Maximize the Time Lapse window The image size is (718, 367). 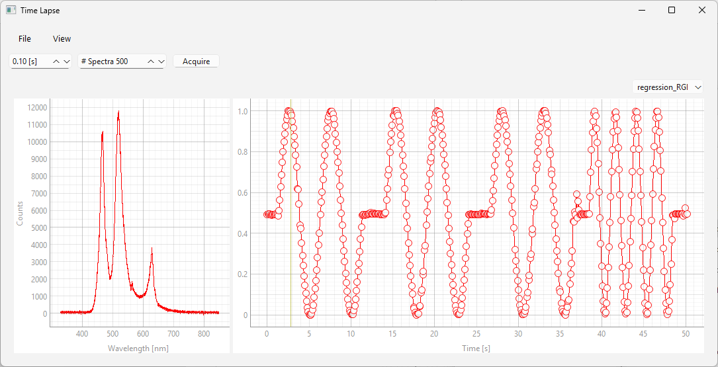click(x=671, y=11)
